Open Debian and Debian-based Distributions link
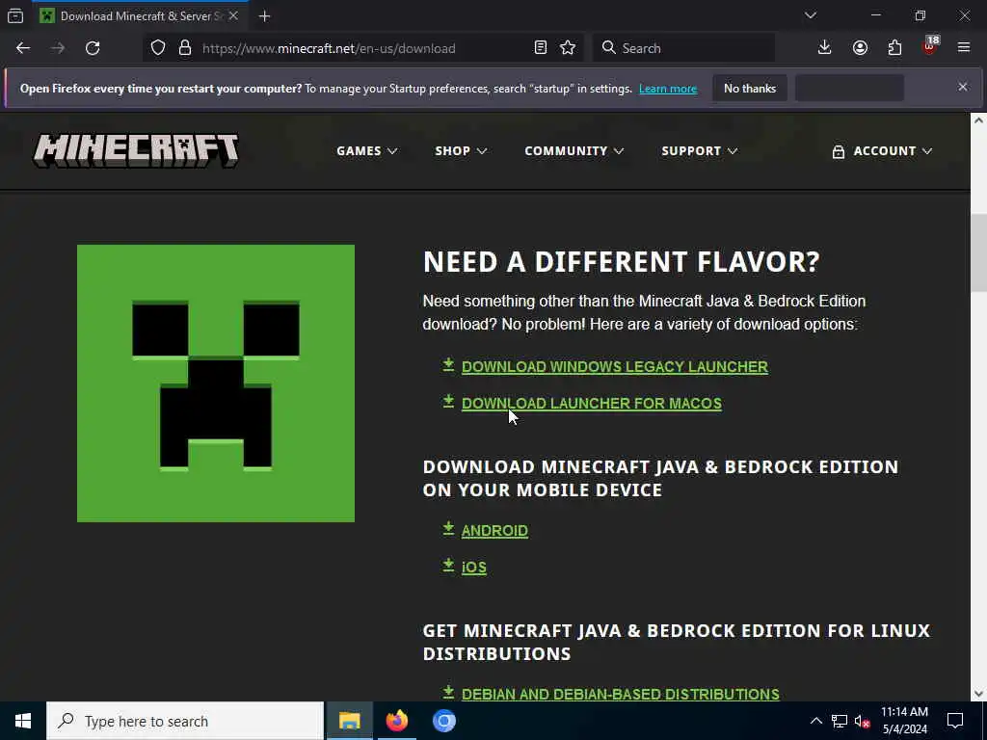 (x=620, y=694)
